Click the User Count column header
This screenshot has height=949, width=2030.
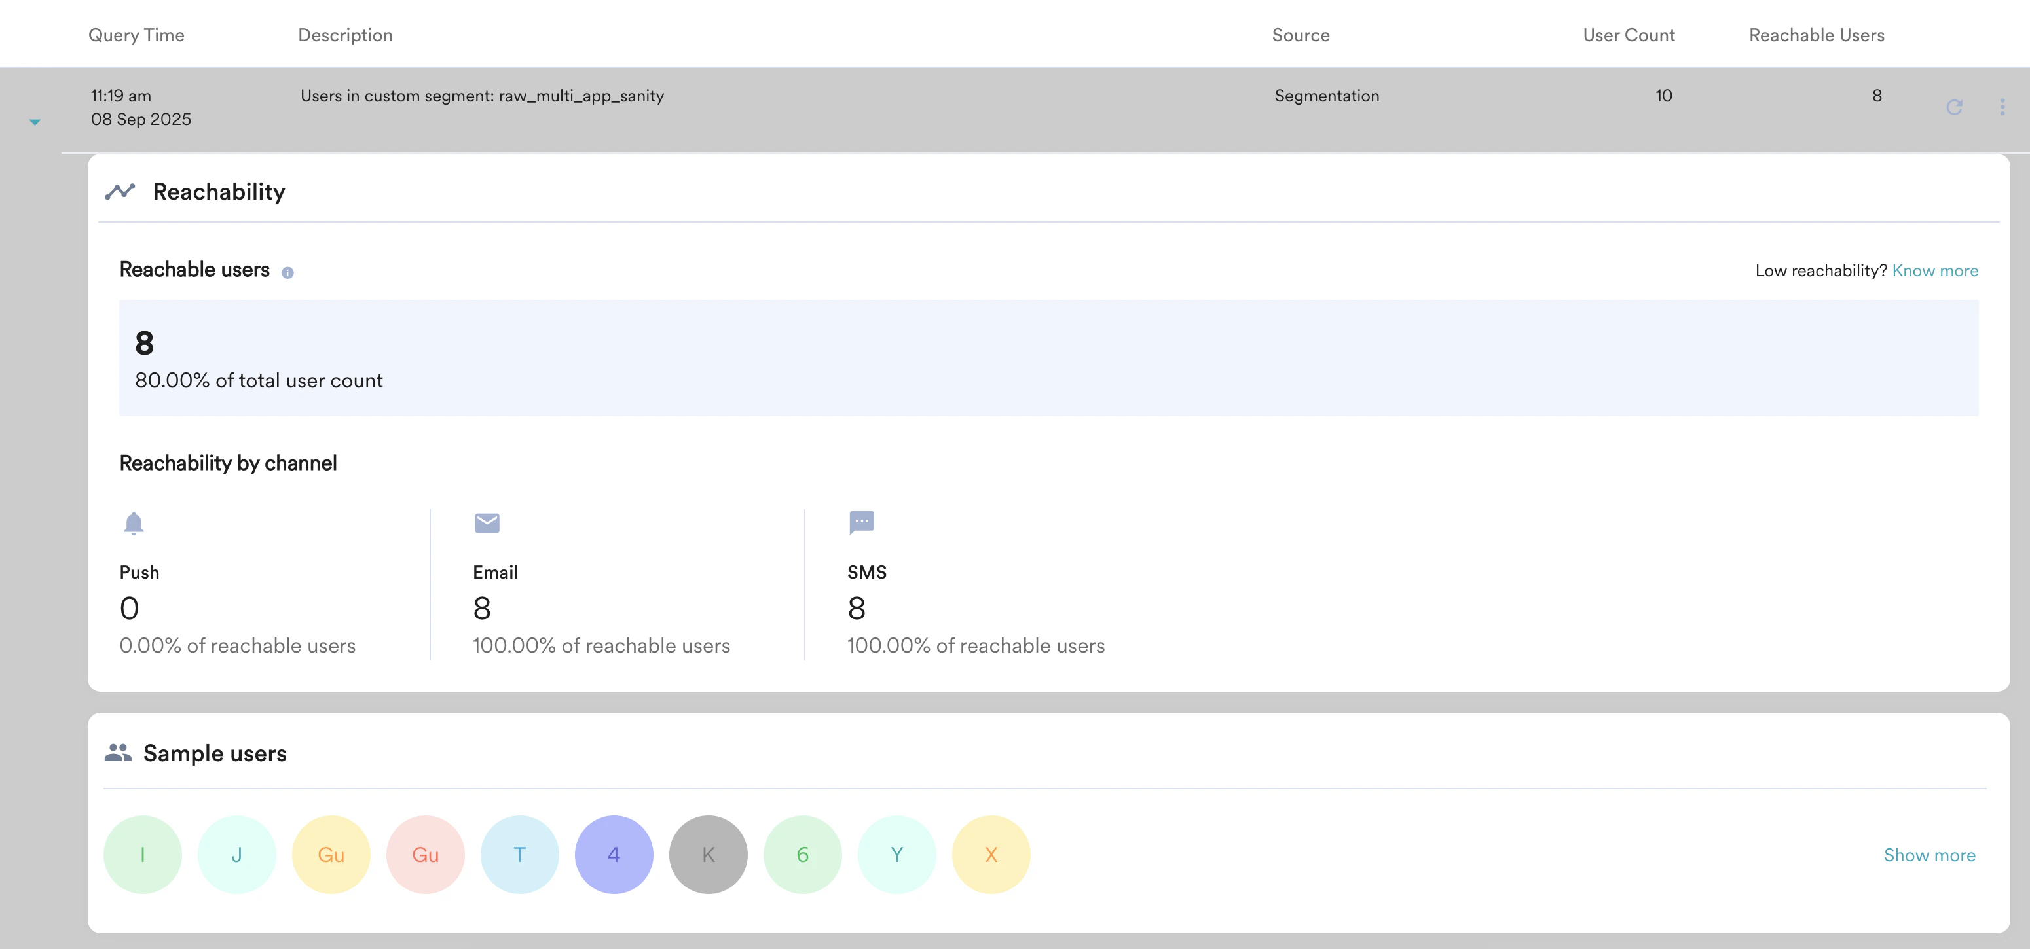1628,35
